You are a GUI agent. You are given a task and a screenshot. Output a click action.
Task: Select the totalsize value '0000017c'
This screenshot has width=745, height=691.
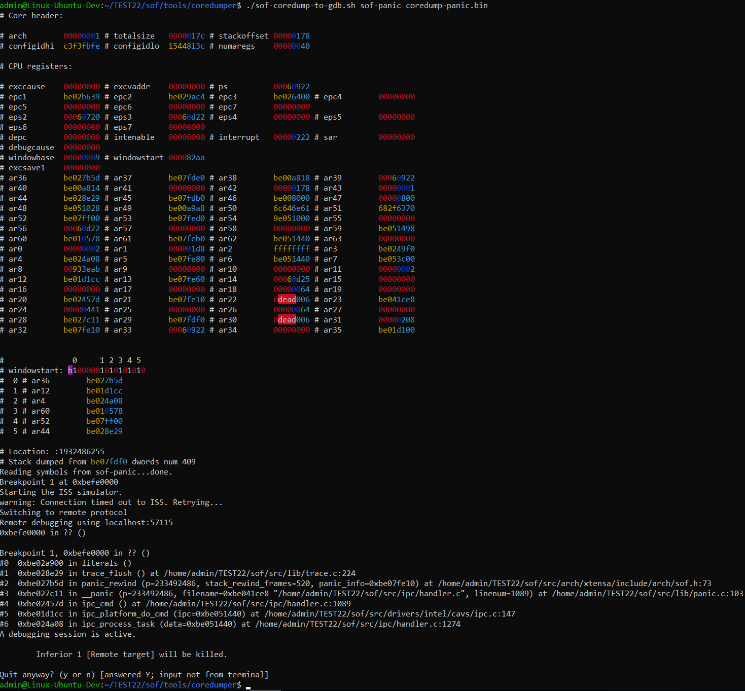(187, 36)
